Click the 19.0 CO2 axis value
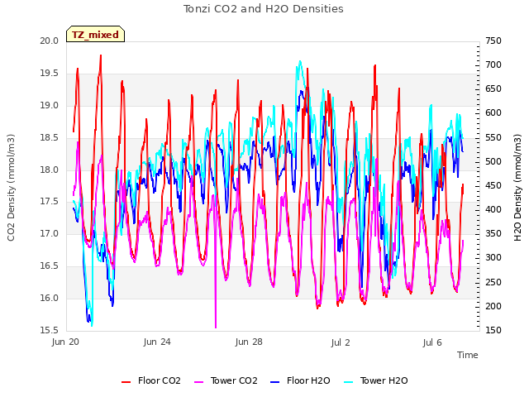This screenshot has width=529, height=397. tap(50, 105)
